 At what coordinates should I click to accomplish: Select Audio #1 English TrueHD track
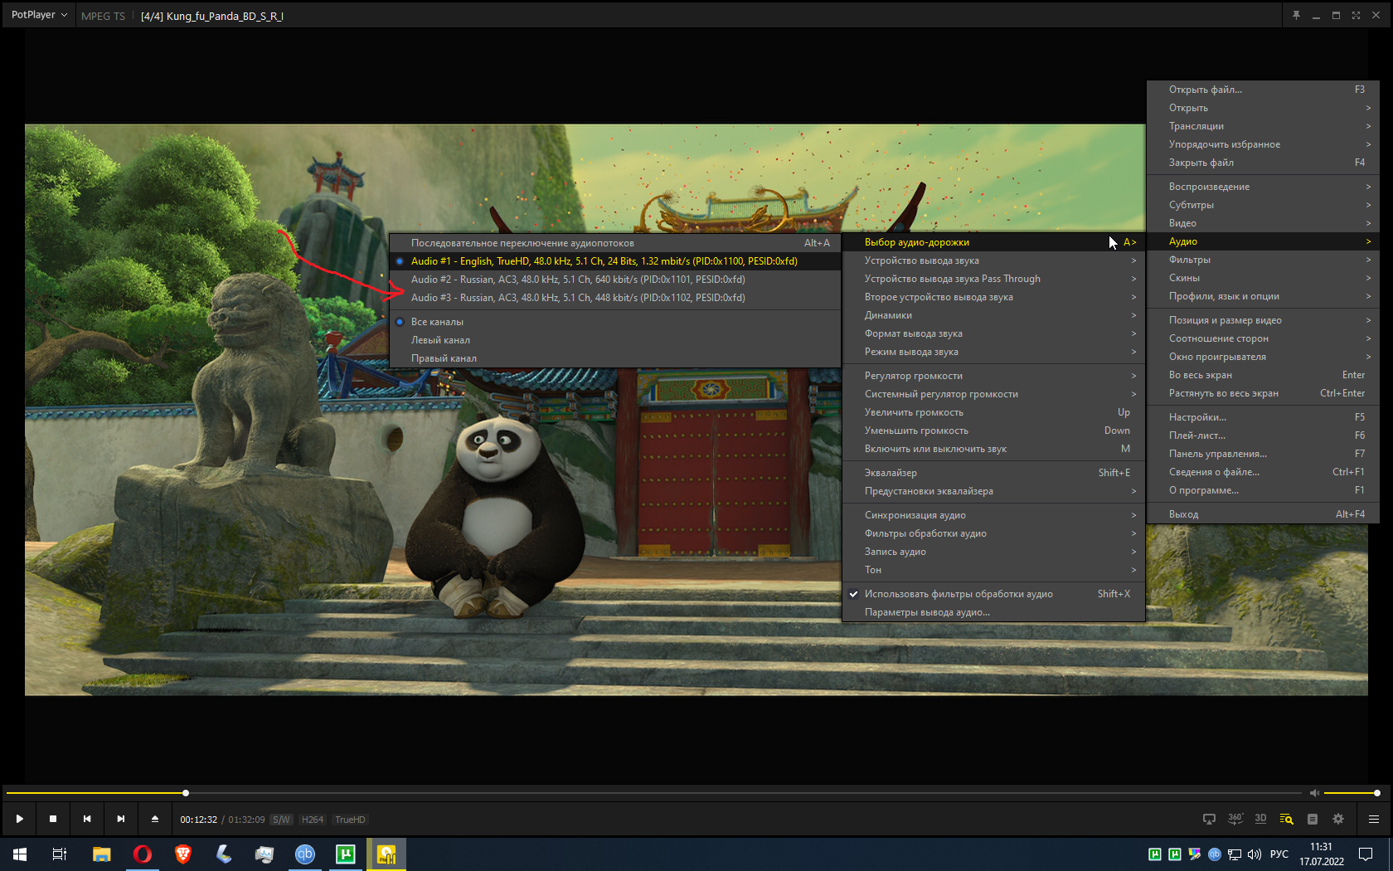(615, 261)
